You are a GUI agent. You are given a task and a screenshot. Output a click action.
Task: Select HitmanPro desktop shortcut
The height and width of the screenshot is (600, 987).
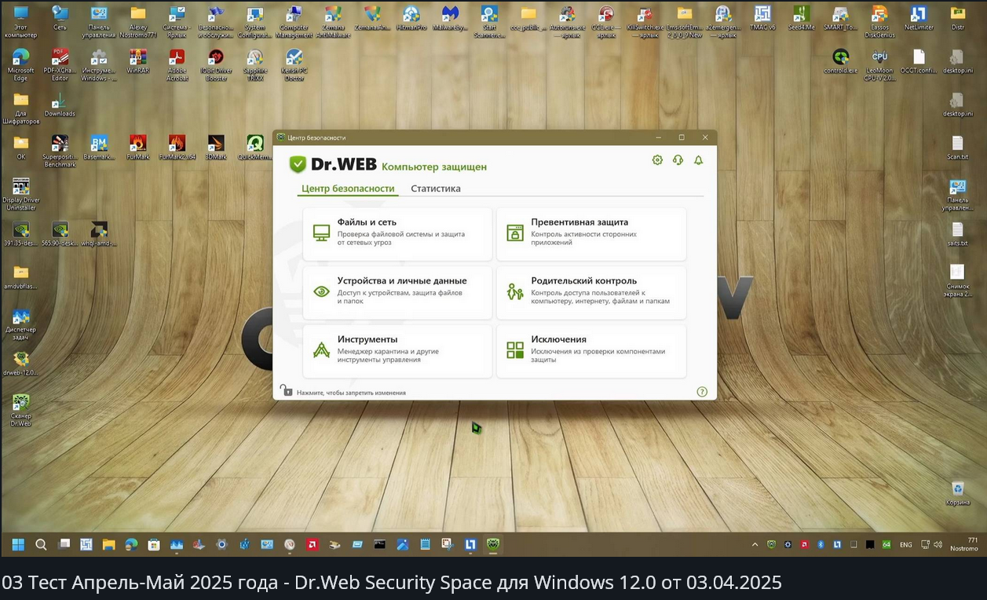pyautogui.click(x=411, y=19)
